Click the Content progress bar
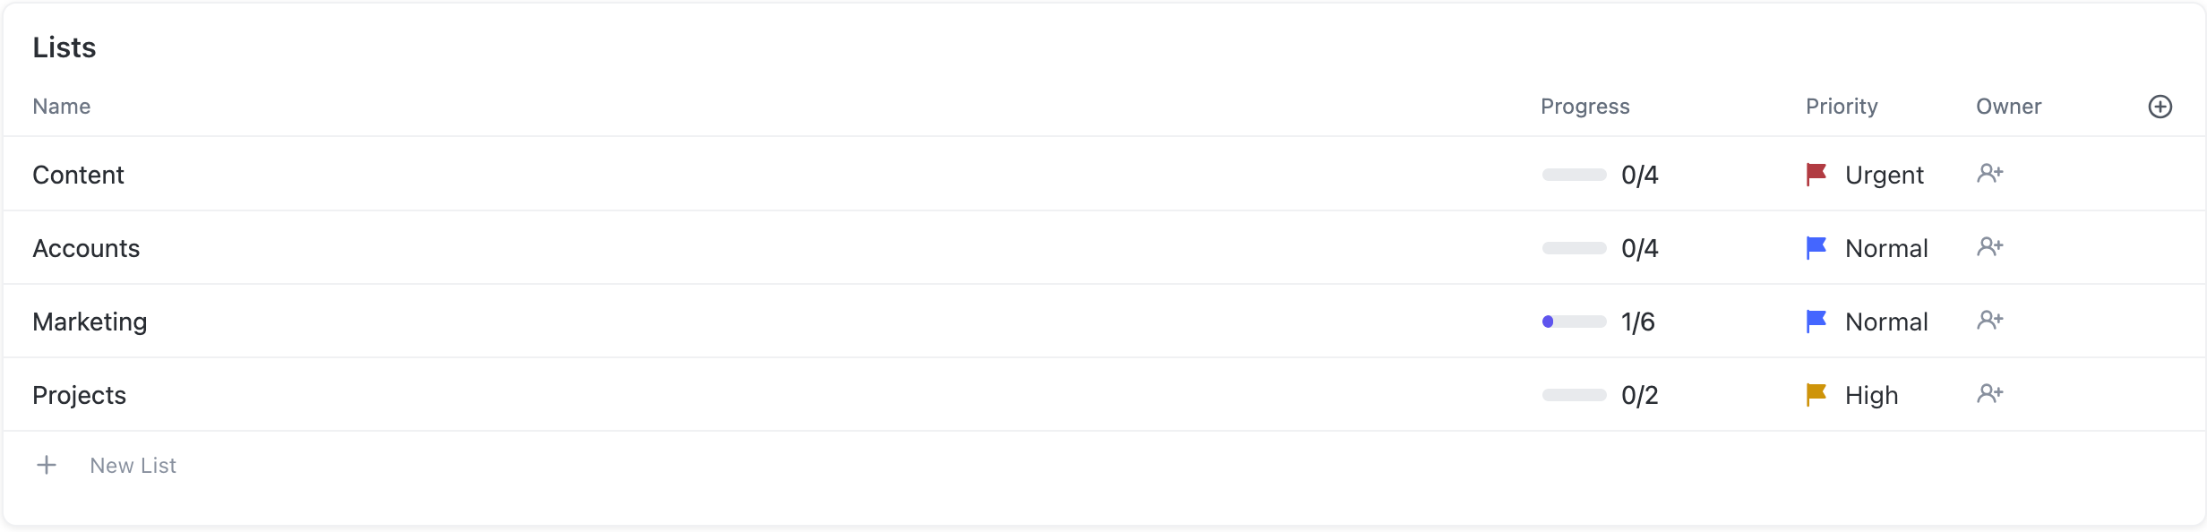This screenshot has width=2207, height=532. coord(1574,175)
